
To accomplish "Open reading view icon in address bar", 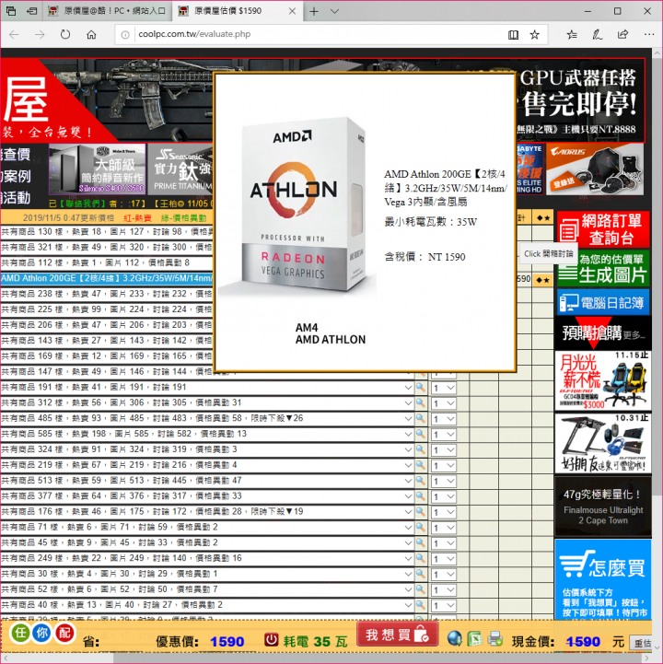I will pos(513,34).
